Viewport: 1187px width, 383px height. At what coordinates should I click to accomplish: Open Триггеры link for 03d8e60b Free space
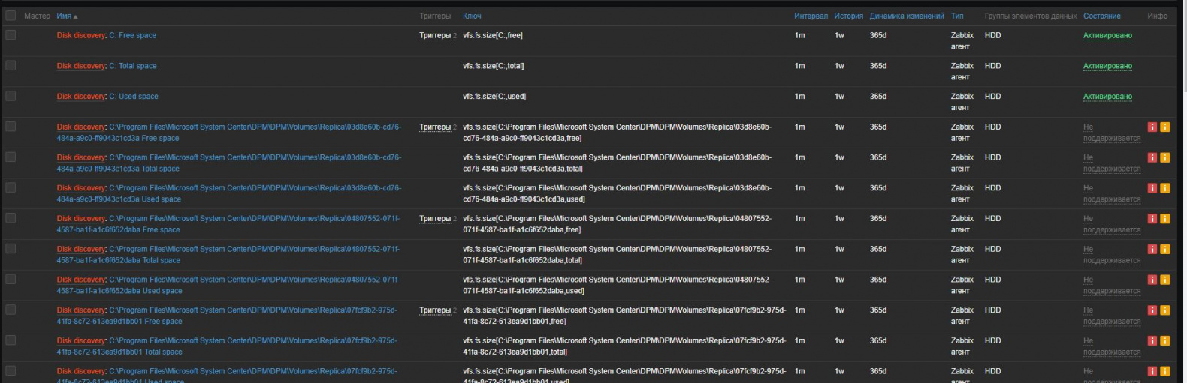(x=435, y=127)
